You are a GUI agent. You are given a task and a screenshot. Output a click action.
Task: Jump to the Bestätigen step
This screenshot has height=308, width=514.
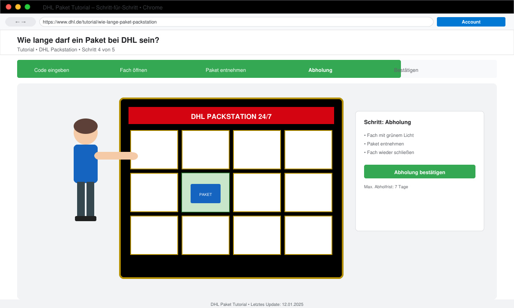(x=406, y=70)
